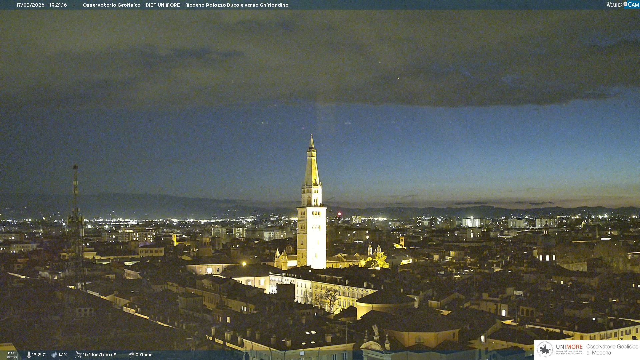Open the DATI METEO label

pyautogui.click(x=12, y=355)
